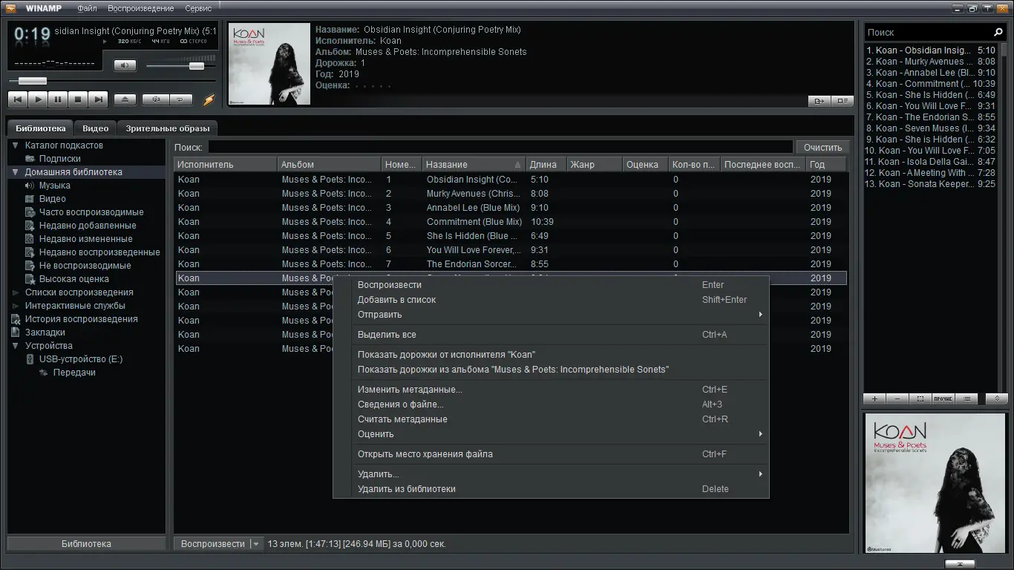Open the Воспроизвести button dropdown arrow
The image size is (1014, 570).
click(256, 544)
